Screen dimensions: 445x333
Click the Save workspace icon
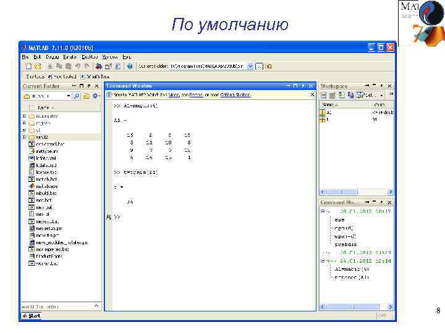[x=351, y=96]
